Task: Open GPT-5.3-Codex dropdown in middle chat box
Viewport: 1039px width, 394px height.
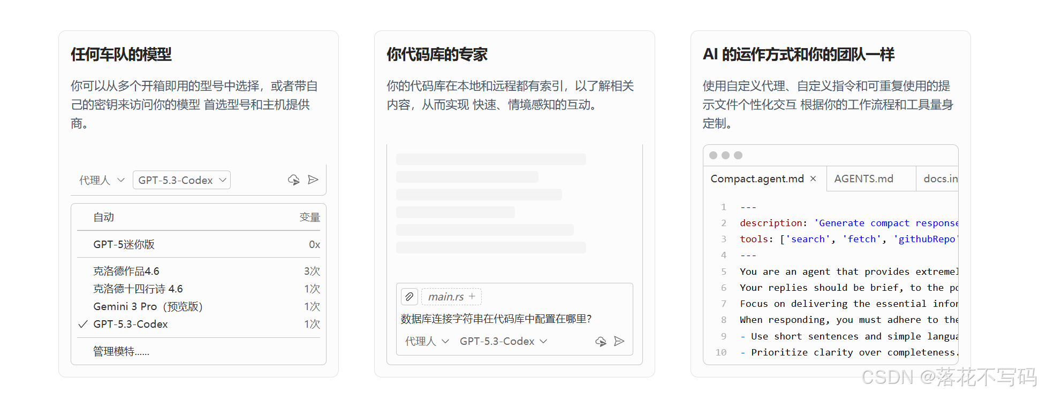Action: (x=503, y=341)
